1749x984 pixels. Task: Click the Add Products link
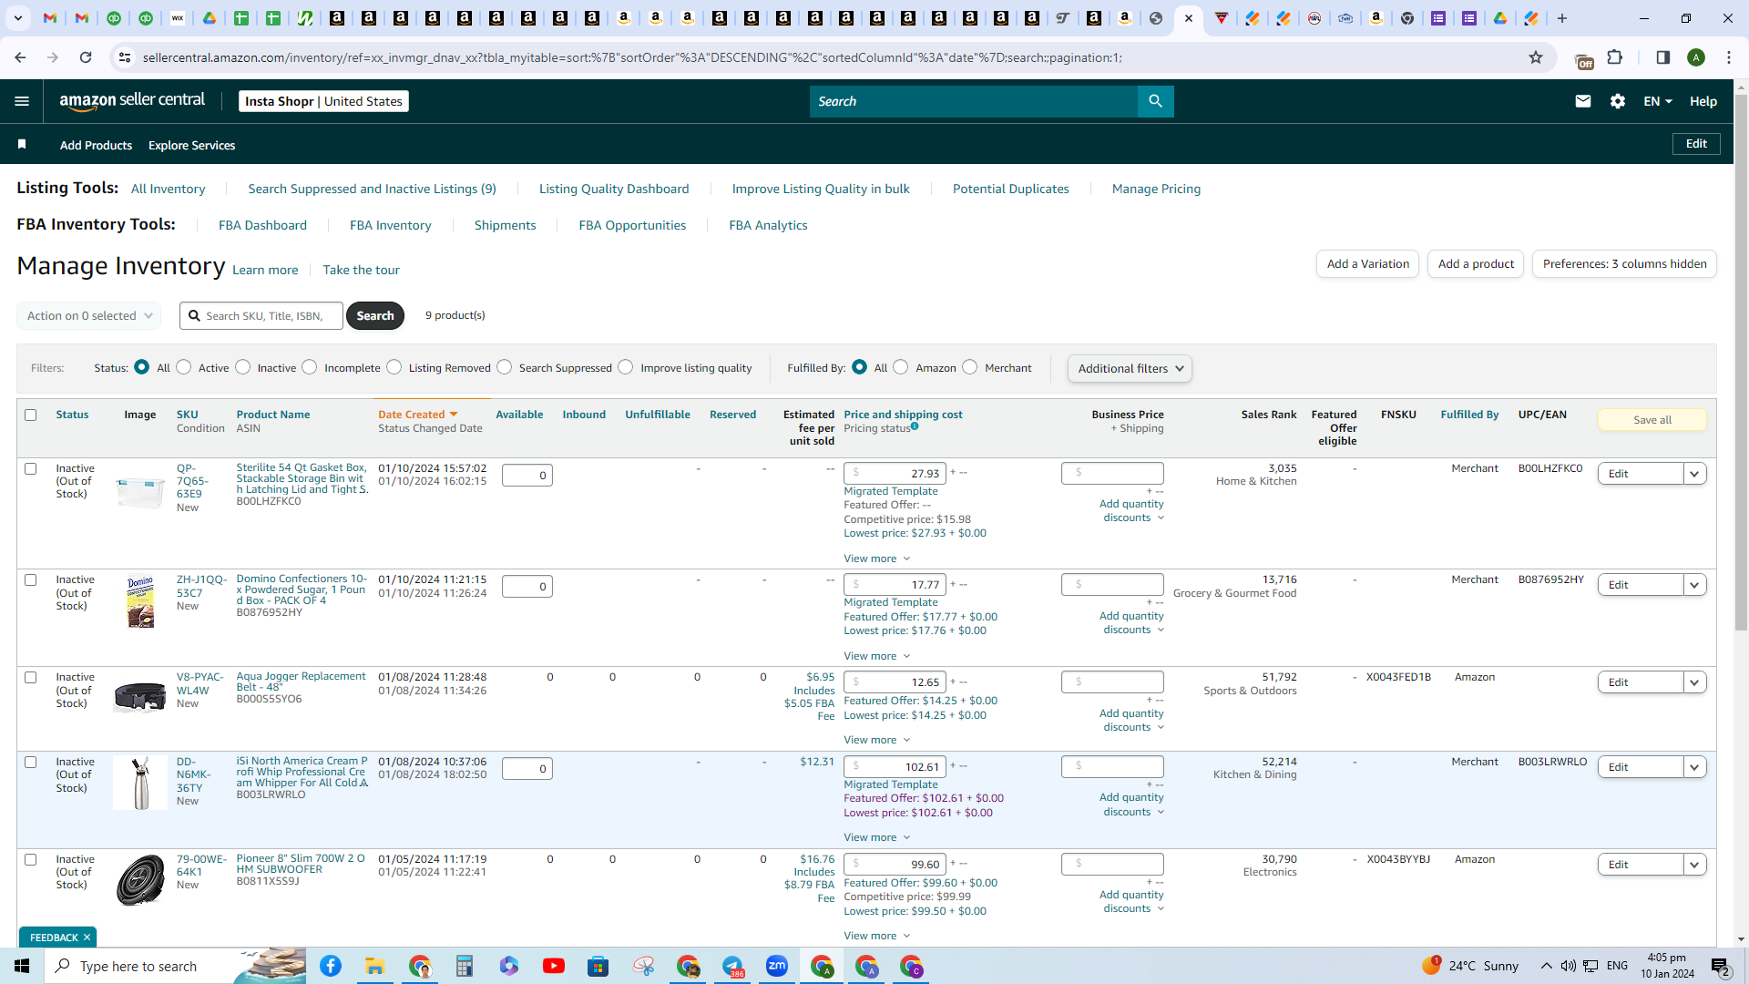pyautogui.click(x=96, y=145)
